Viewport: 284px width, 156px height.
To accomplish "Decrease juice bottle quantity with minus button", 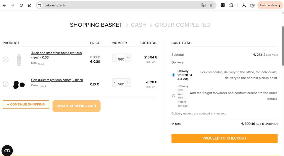I will [x=114, y=57].
